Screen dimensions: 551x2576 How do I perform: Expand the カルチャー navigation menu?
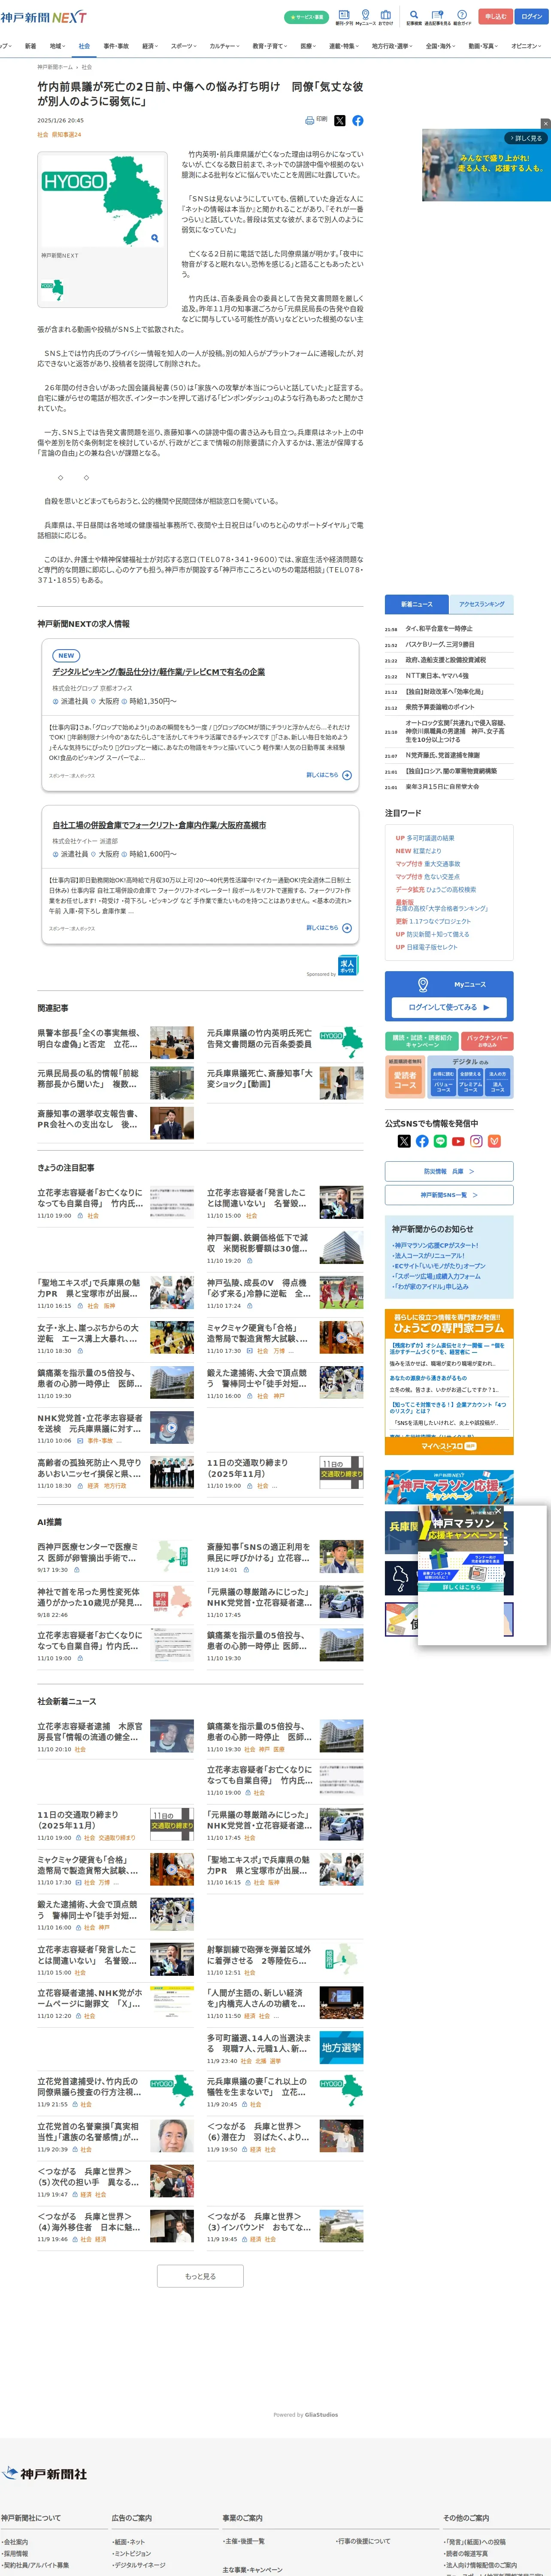pos(225,46)
